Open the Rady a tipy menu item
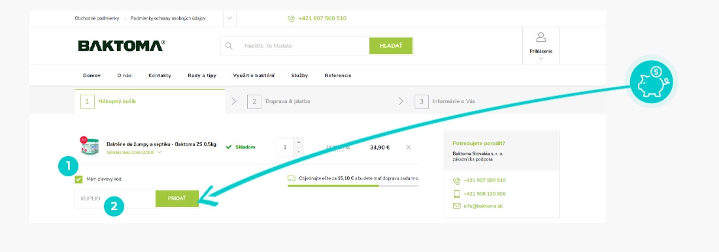This screenshot has width=719, height=252. coord(202,76)
